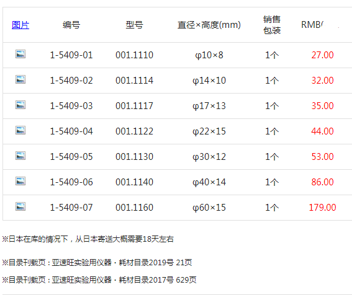The height and width of the screenshot is (295, 352).
Task: Select model number 001.1114
Action: [134, 80]
